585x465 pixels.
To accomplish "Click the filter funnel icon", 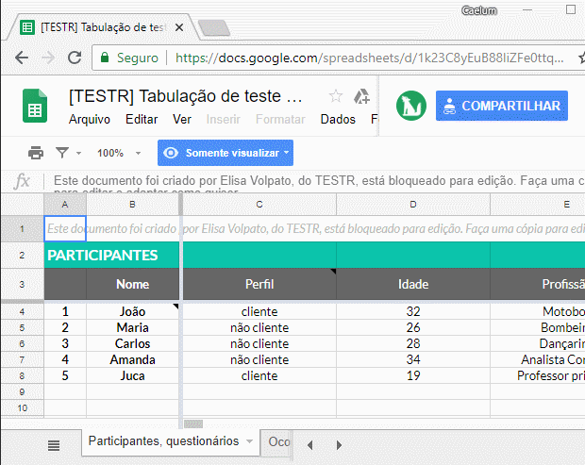I will coord(62,153).
